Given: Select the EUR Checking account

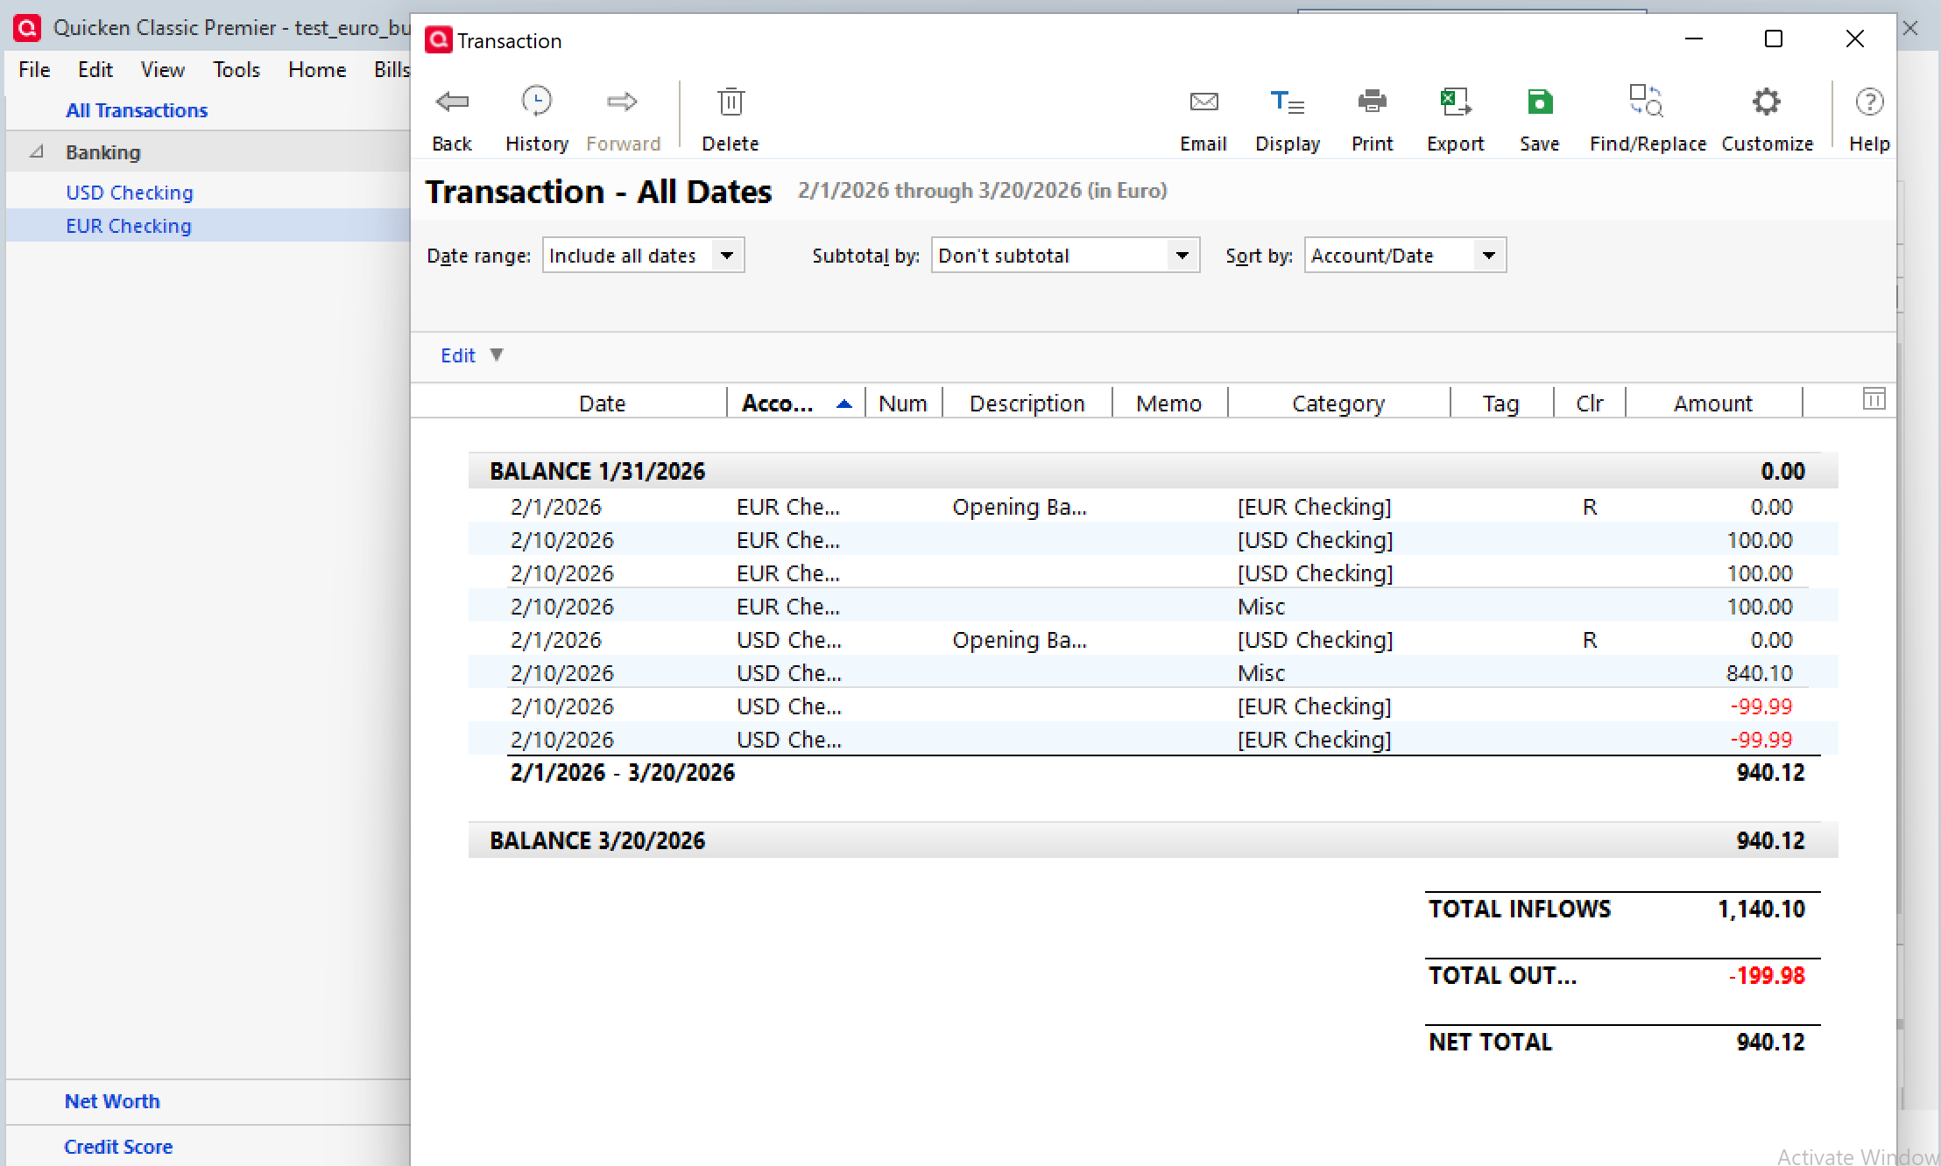Looking at the screenshot, I should pos(128,225).
